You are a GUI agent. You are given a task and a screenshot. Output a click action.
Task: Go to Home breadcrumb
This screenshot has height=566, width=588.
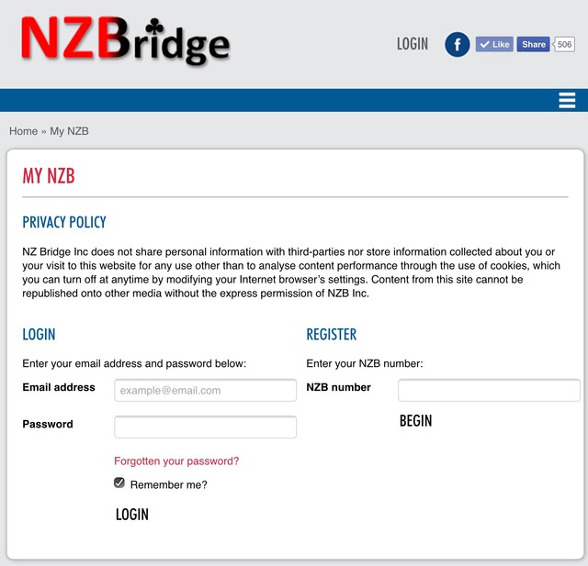coord(23,131)
